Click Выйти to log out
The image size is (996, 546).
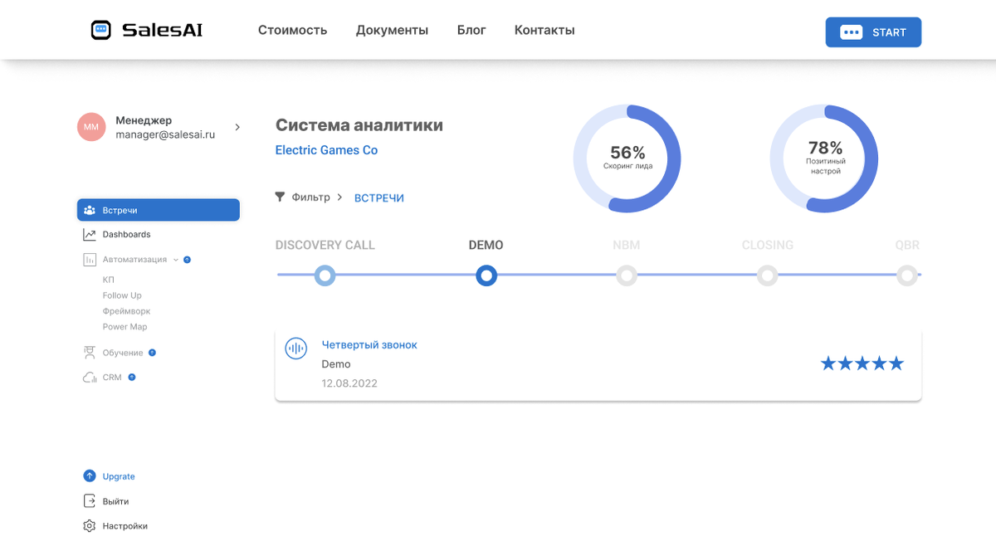click(115, 501)
